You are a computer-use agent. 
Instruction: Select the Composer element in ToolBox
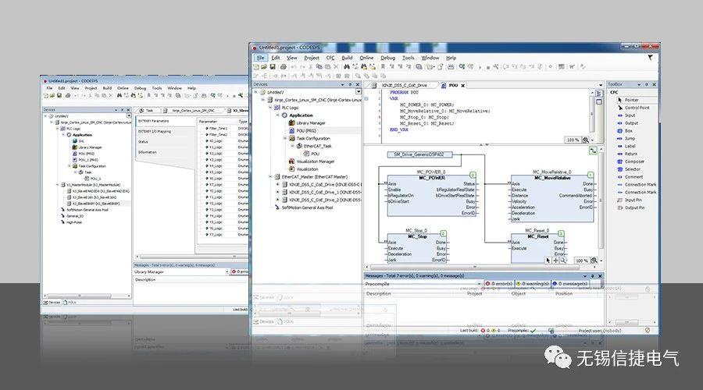tap(631, 161)
